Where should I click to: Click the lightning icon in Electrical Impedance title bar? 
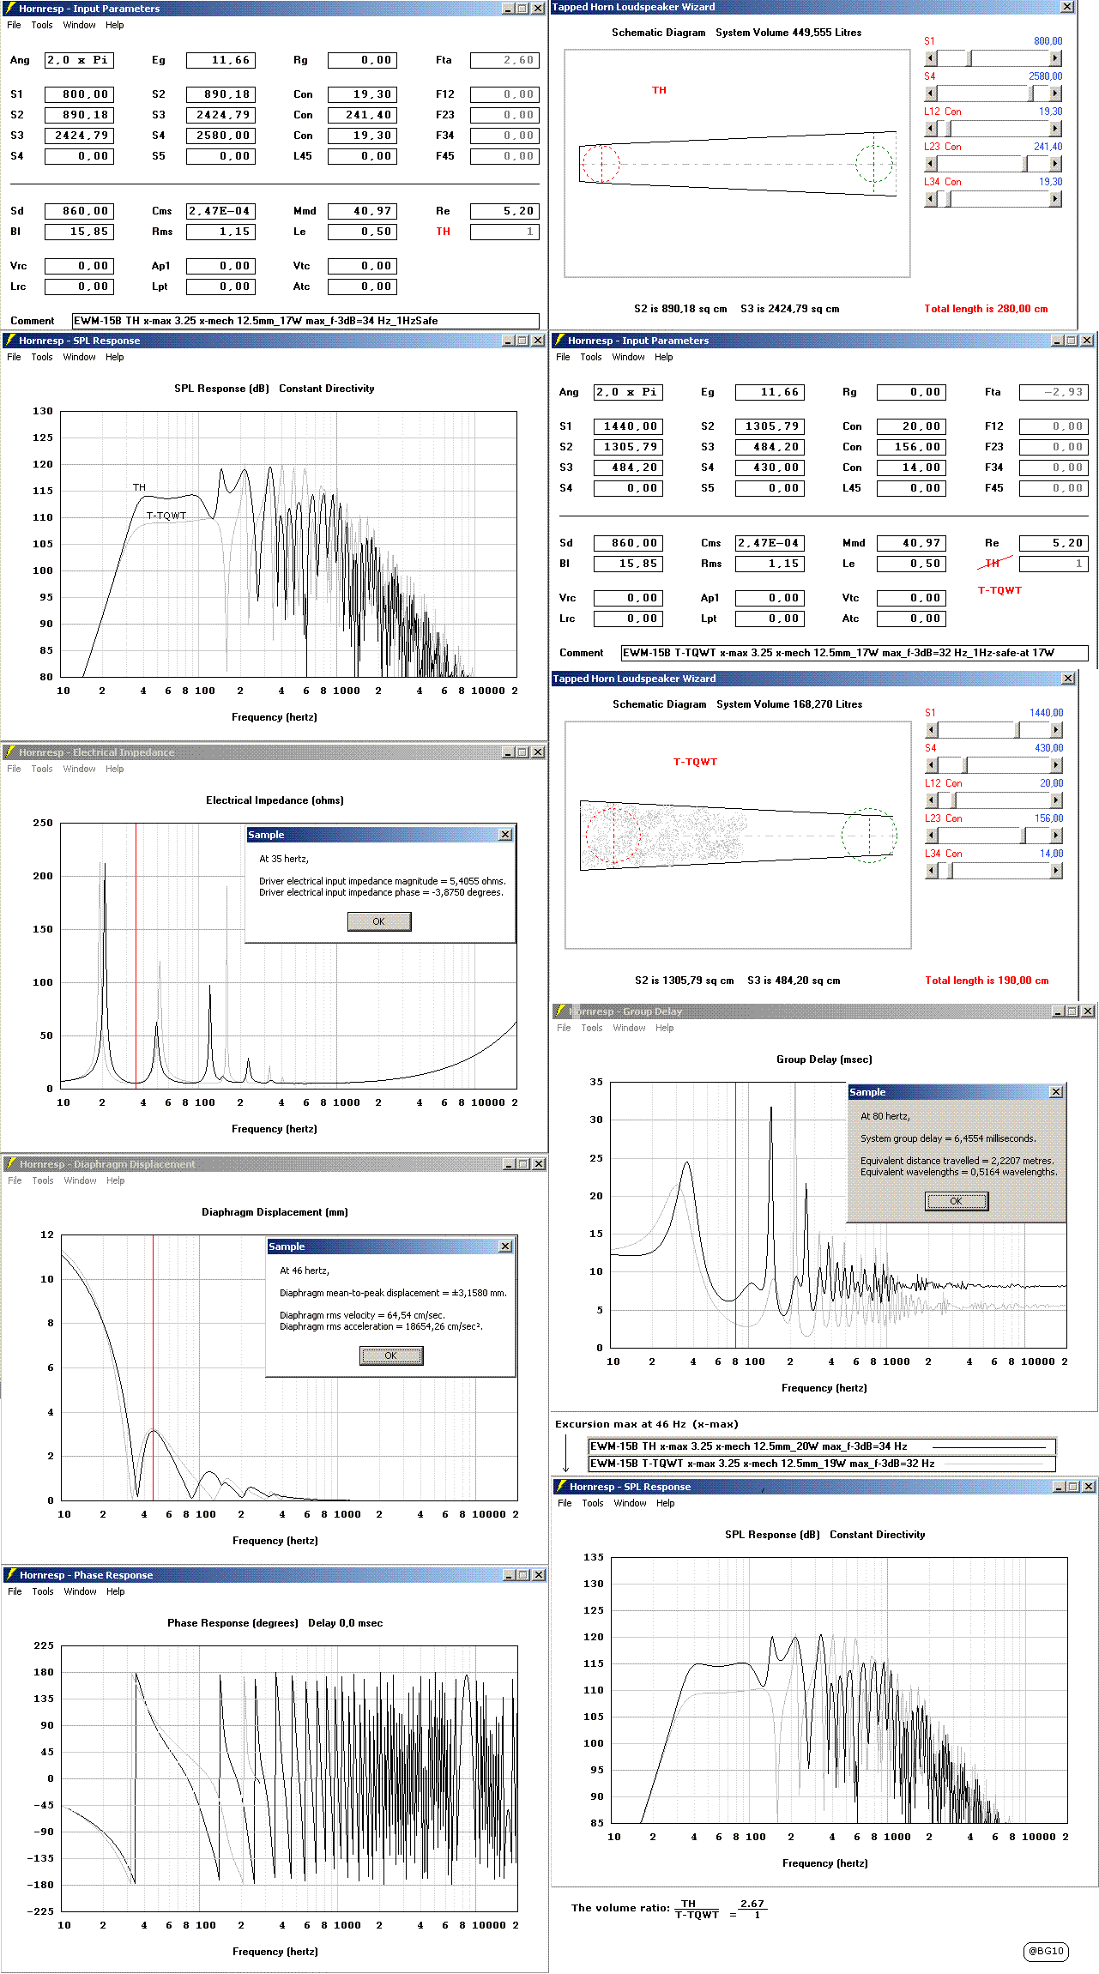(10, 752)
